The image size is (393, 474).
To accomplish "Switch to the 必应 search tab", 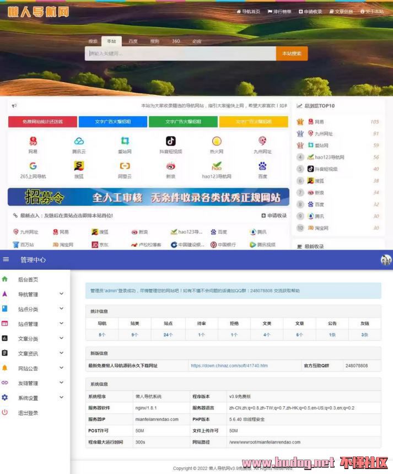I will [197, 41].
